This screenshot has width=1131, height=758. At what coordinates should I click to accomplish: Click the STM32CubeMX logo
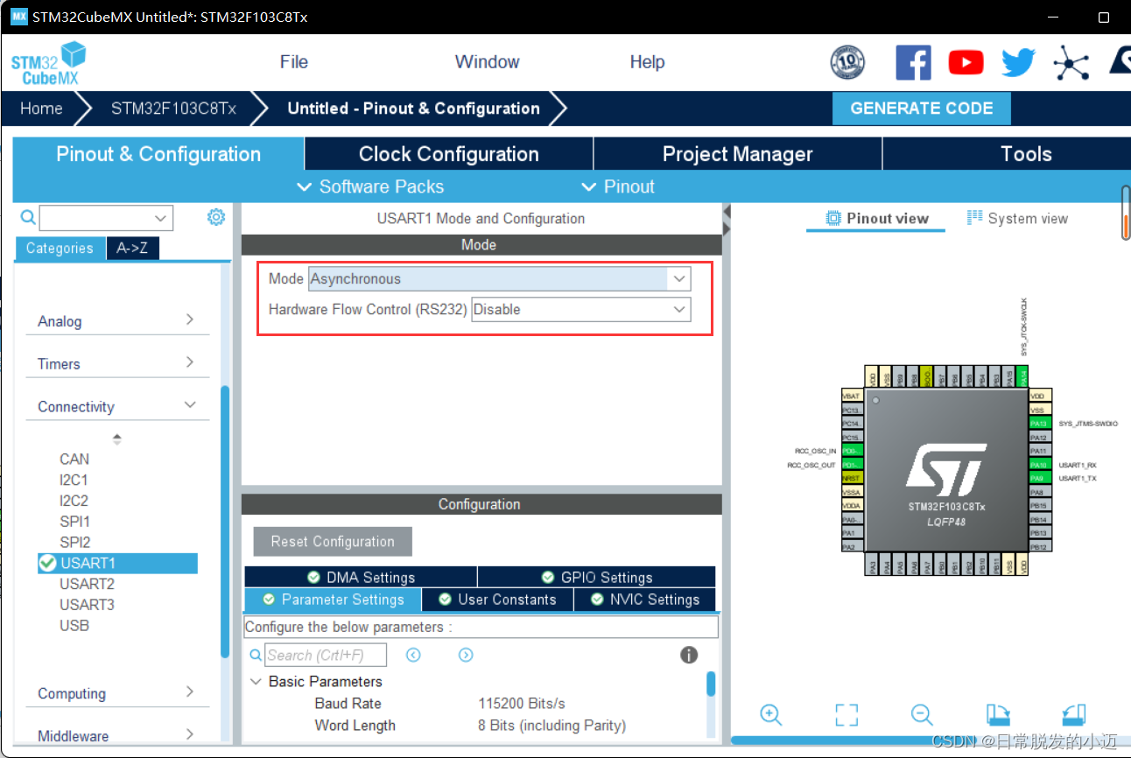pos(49,63)
